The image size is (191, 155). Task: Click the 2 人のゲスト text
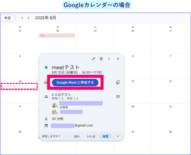tap(61, 95)
